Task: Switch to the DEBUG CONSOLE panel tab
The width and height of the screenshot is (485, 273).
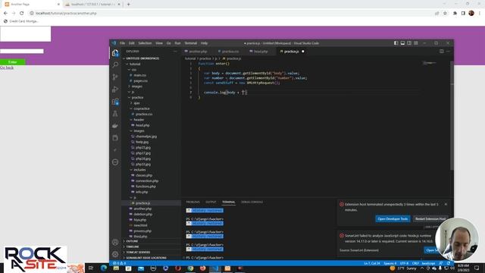Action: [252, 202]
